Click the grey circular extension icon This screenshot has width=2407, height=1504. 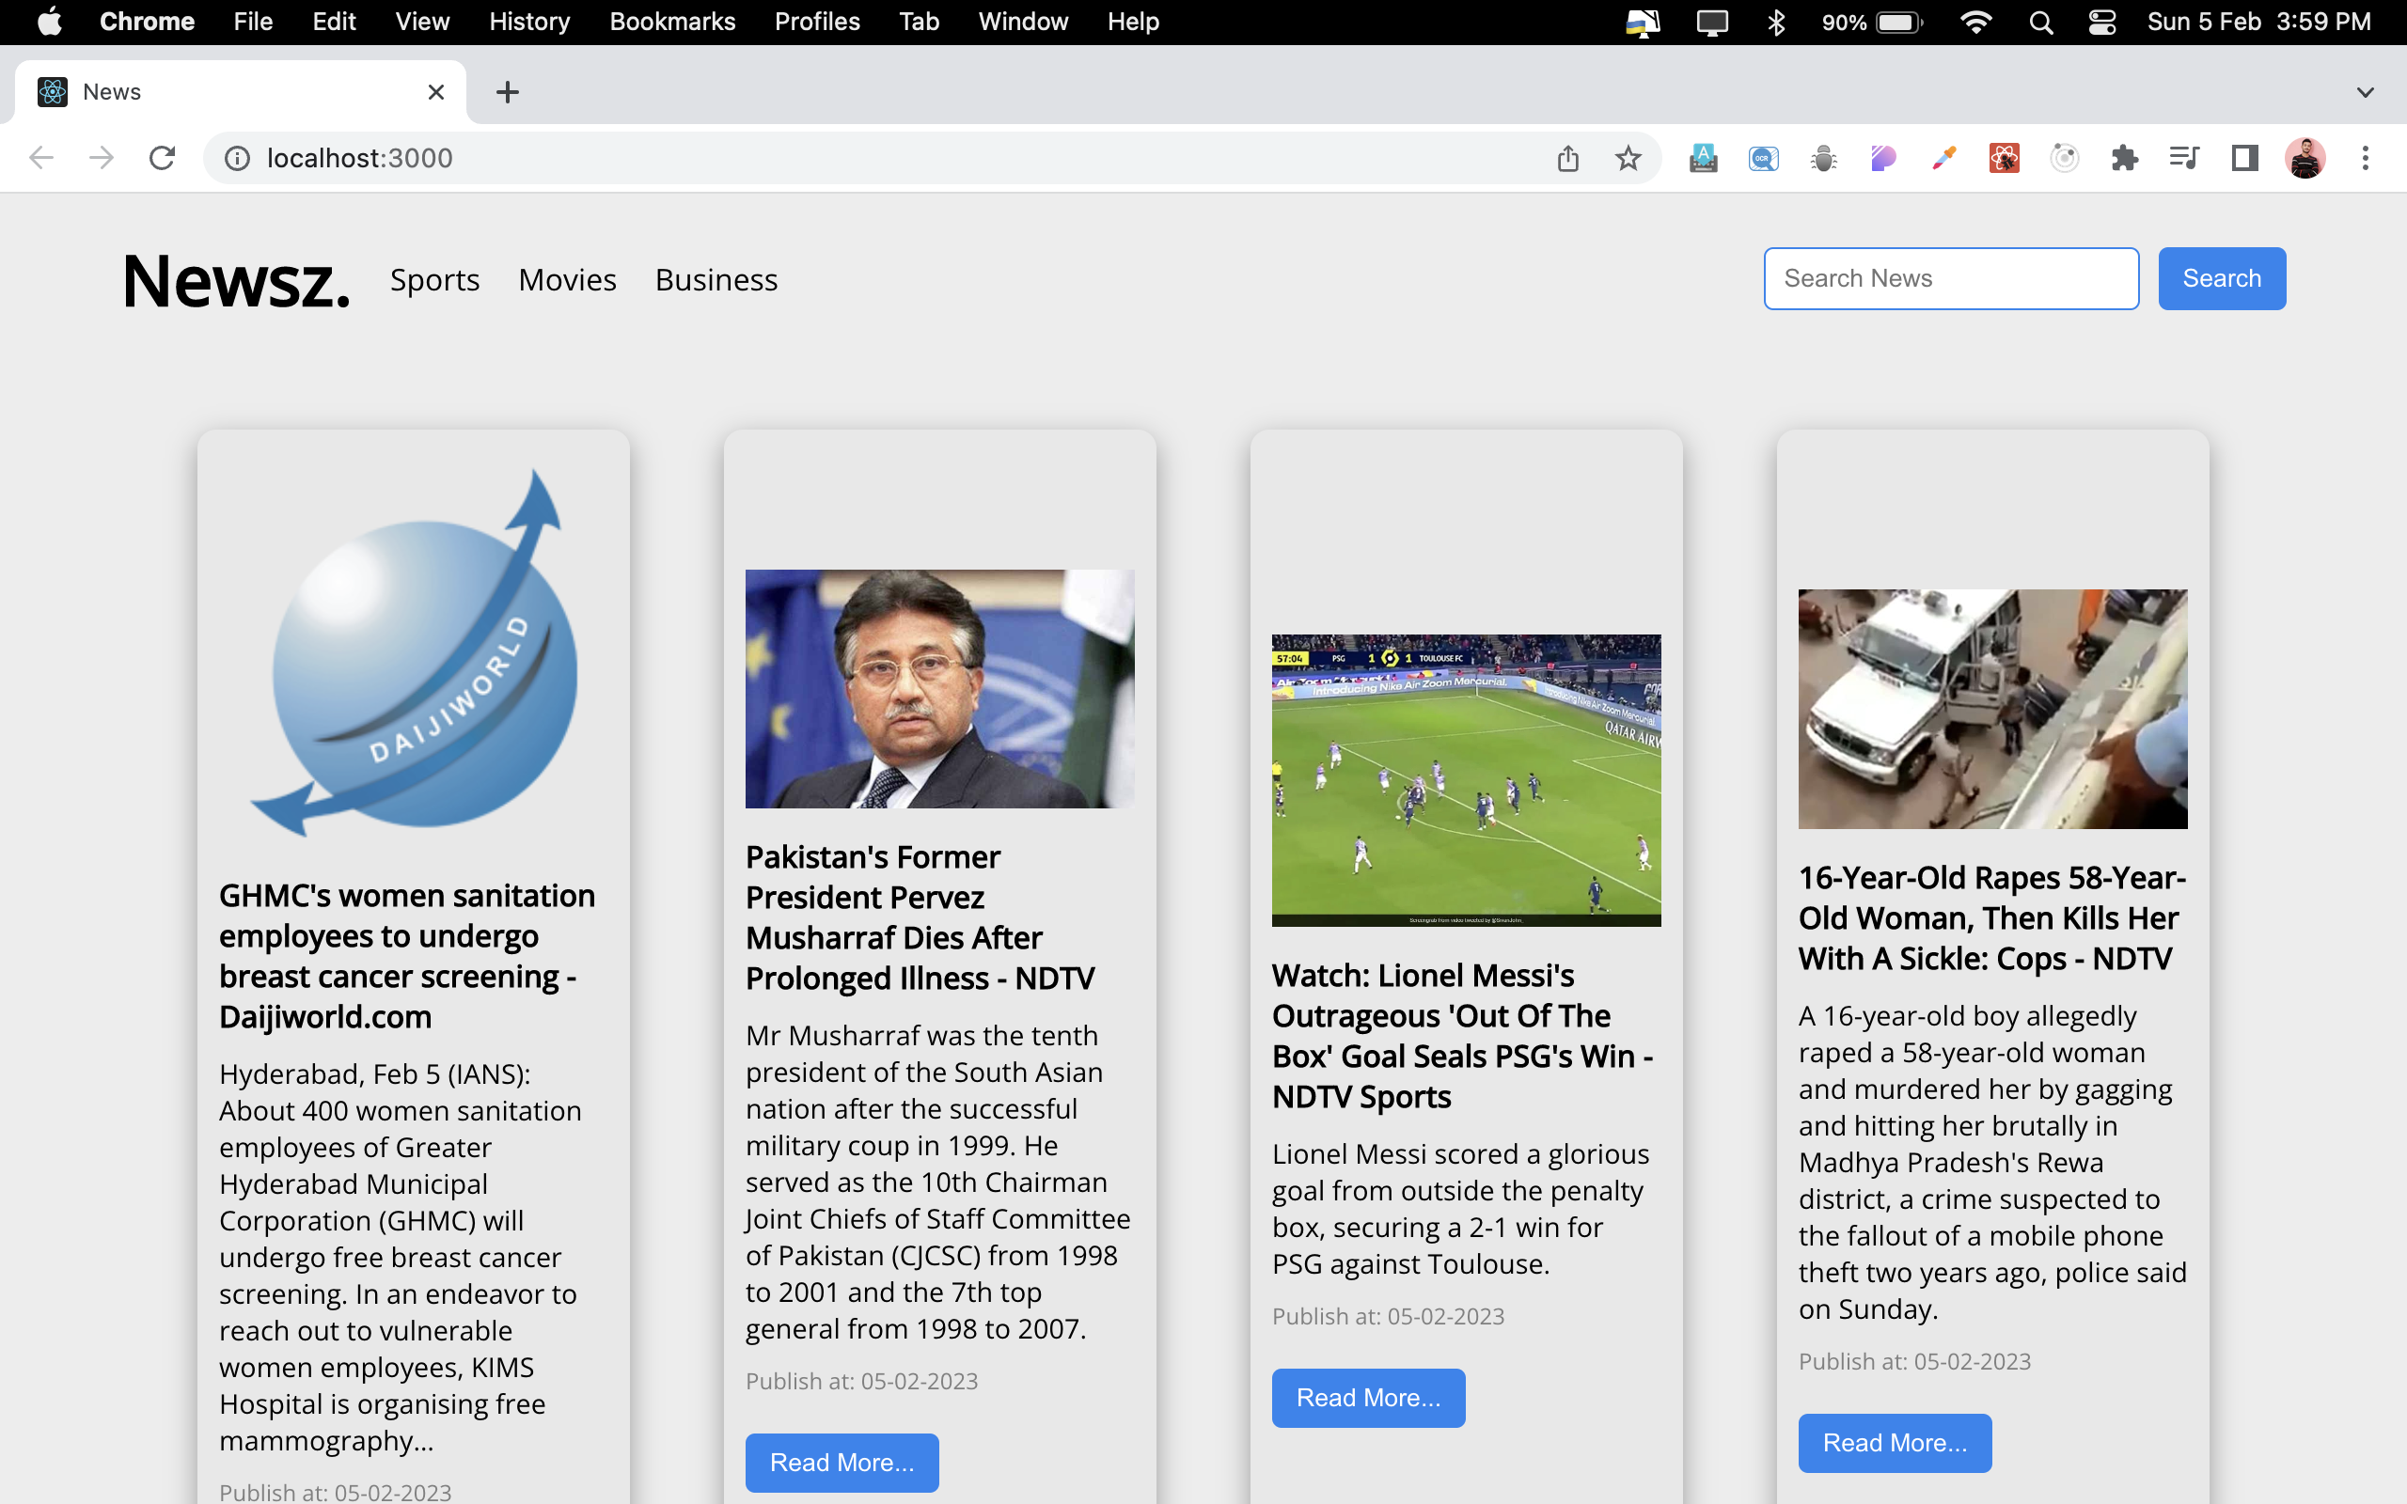click(2065, 158)
